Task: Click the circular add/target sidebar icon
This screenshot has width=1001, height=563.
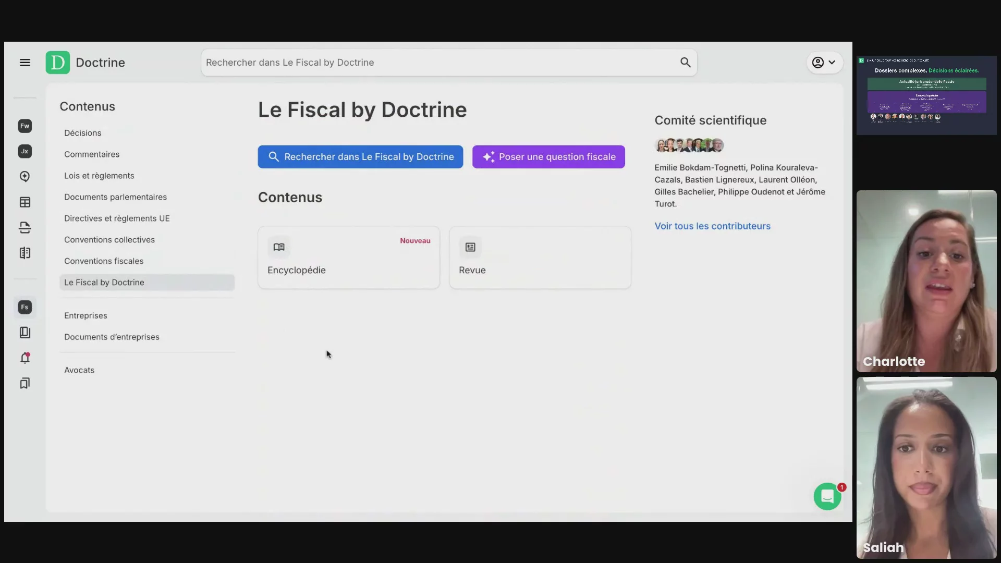Action: point(25,177)
